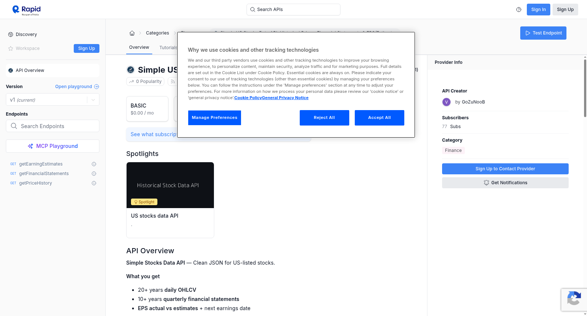The height and width of the screenshot is (316, 587).
Task: Click Sign Up next to Workspace
Action: point(87,48)
